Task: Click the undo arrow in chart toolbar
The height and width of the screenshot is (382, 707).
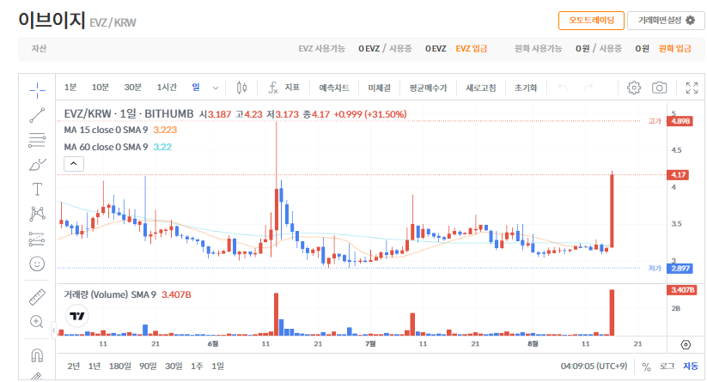Action: point(563,88)
